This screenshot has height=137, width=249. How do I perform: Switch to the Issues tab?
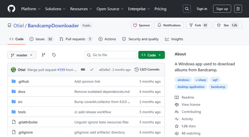pyautogui.click(x=41, y=39)
